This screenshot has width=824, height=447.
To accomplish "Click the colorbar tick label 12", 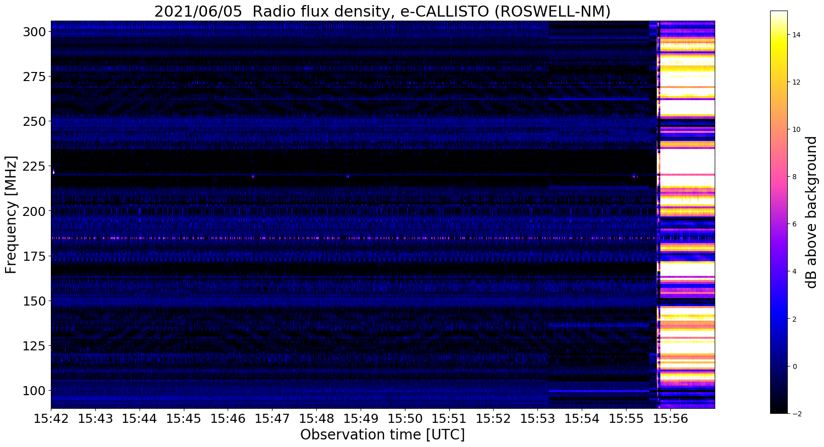I will [x=797, y=82].
